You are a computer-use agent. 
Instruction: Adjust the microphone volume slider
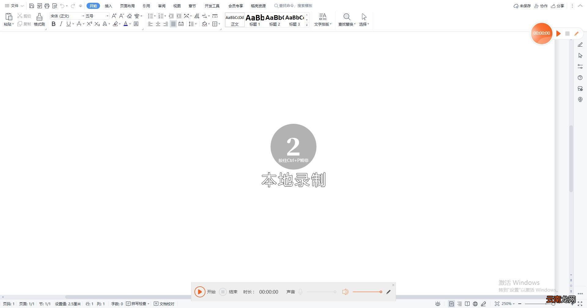pos(321,292)
